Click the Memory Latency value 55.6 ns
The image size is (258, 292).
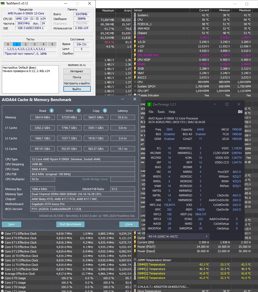pos(122,117)
